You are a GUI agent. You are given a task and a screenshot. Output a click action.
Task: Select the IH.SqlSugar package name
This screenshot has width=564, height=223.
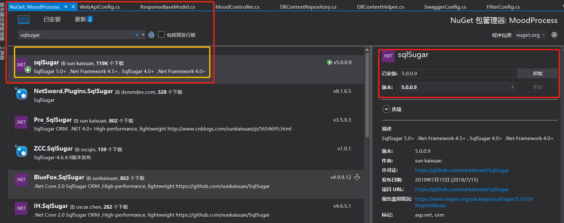click(51, 206)
